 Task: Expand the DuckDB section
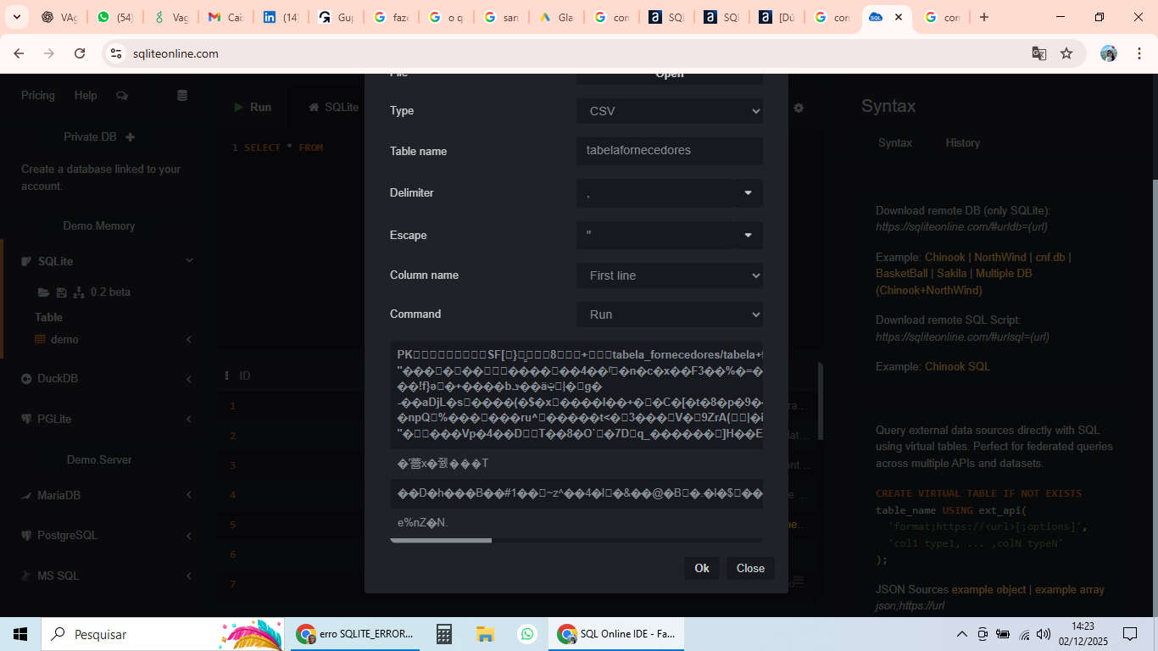tap(189, 379)
